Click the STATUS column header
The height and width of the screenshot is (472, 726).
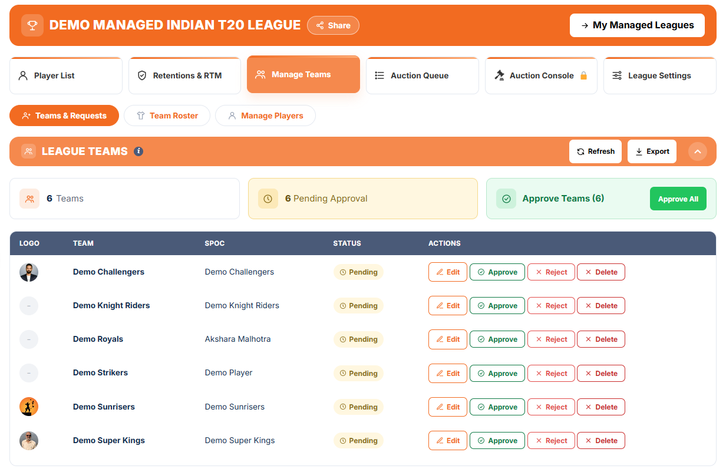pos(347,243)
